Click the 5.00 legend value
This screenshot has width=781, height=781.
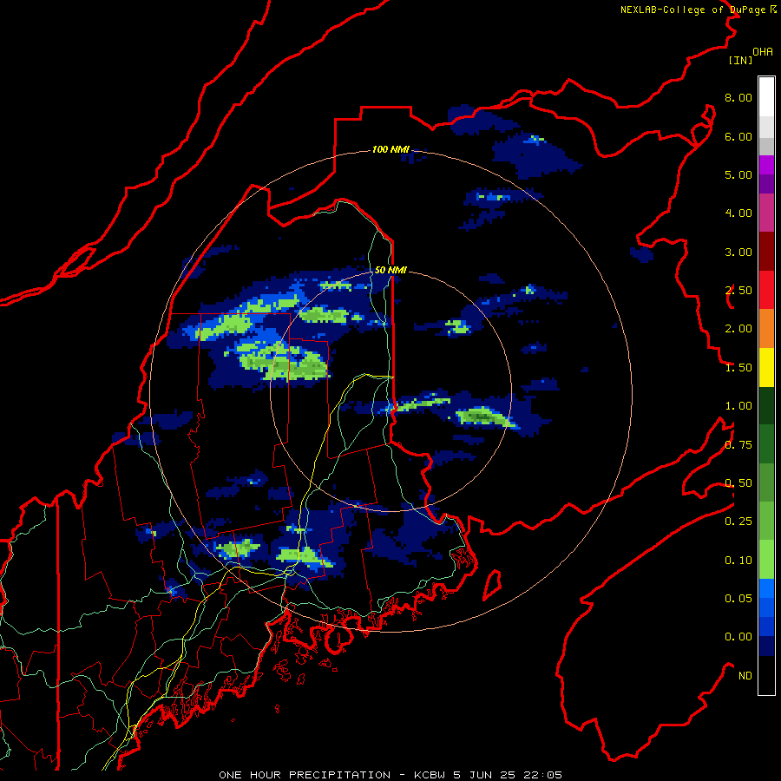(x=738, y=174)
